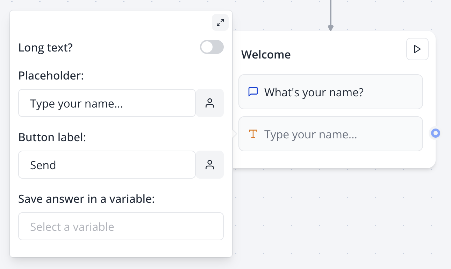This screenshot has width=451, height=269.
Task: Run a flow preview using the play icon
Action: tap(417, 49)
